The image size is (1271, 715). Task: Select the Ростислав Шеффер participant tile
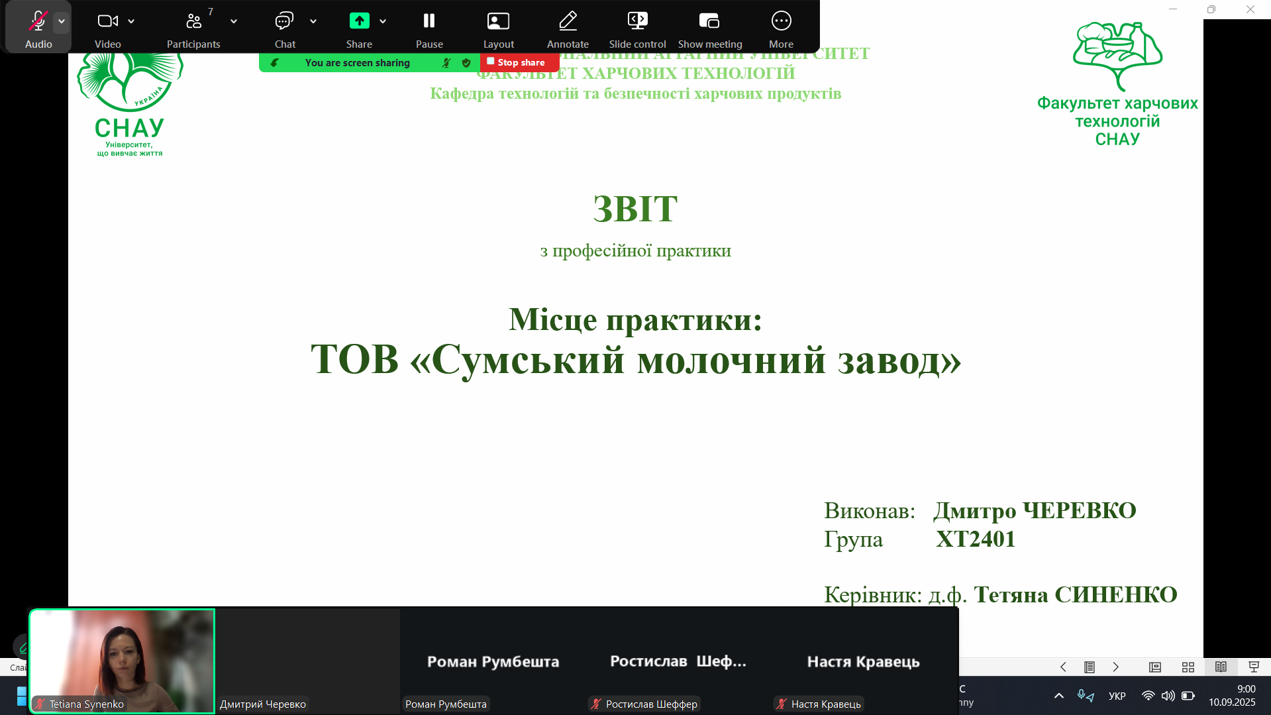click(x=678, y=661)
